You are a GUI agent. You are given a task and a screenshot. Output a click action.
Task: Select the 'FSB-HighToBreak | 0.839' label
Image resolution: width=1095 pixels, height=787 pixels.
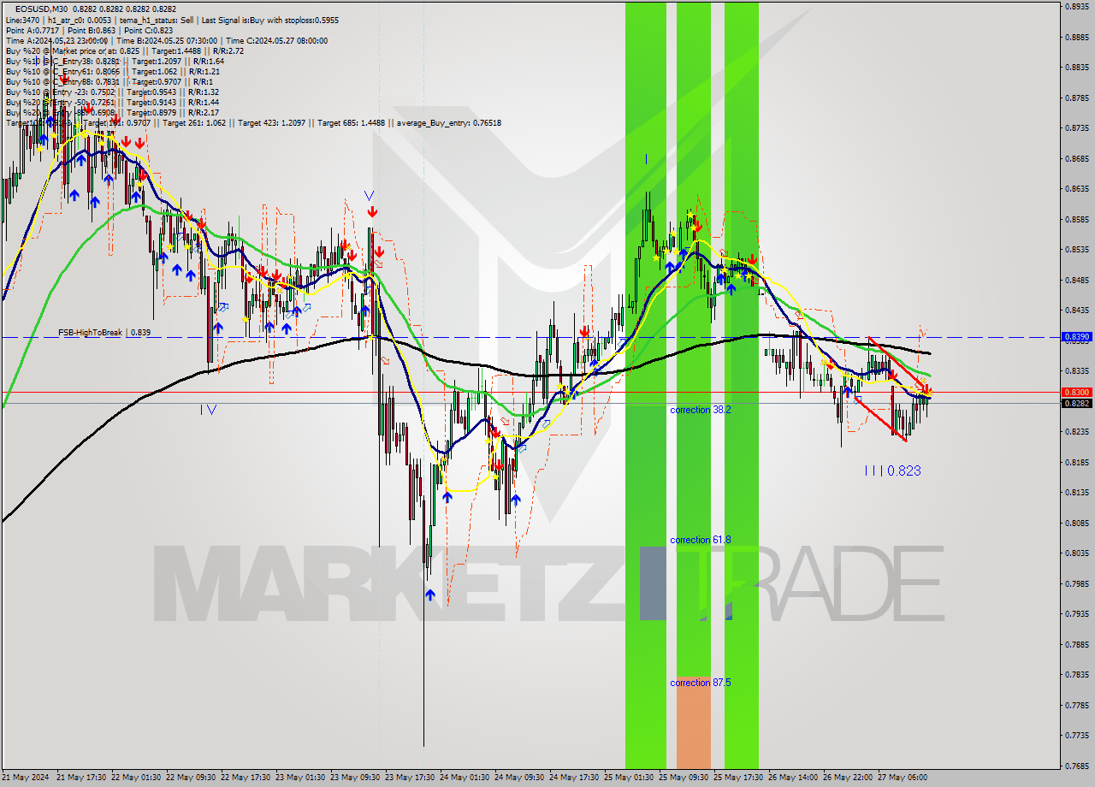click(x=104, y=332)
